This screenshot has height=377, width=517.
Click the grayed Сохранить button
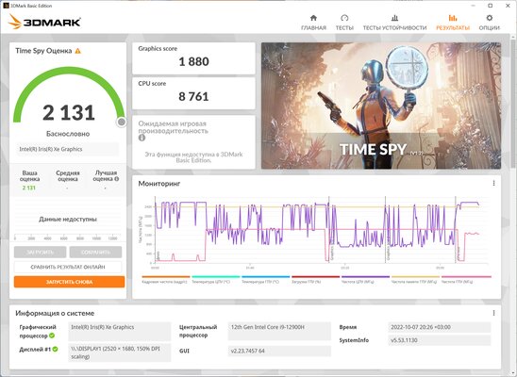click(95, 253)
